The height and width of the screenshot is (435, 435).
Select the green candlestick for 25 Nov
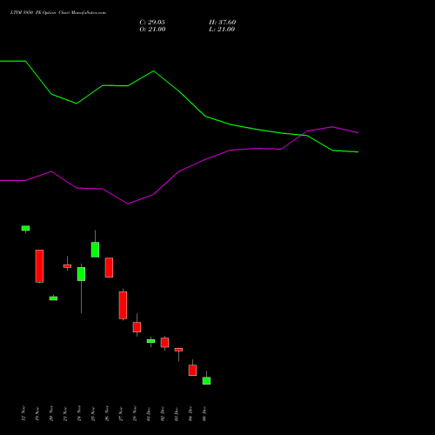pos(95,250)
